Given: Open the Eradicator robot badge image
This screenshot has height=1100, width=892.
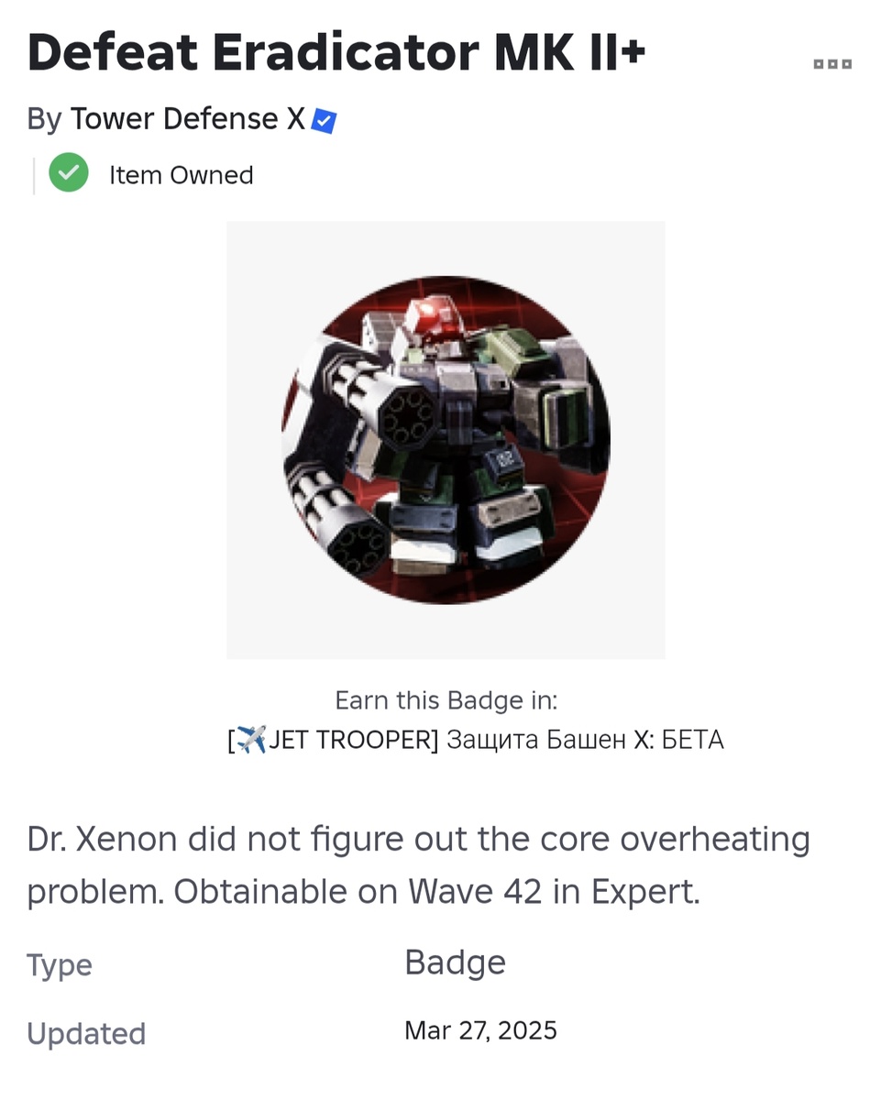Looking at the screenshot, I should [446, 440].
